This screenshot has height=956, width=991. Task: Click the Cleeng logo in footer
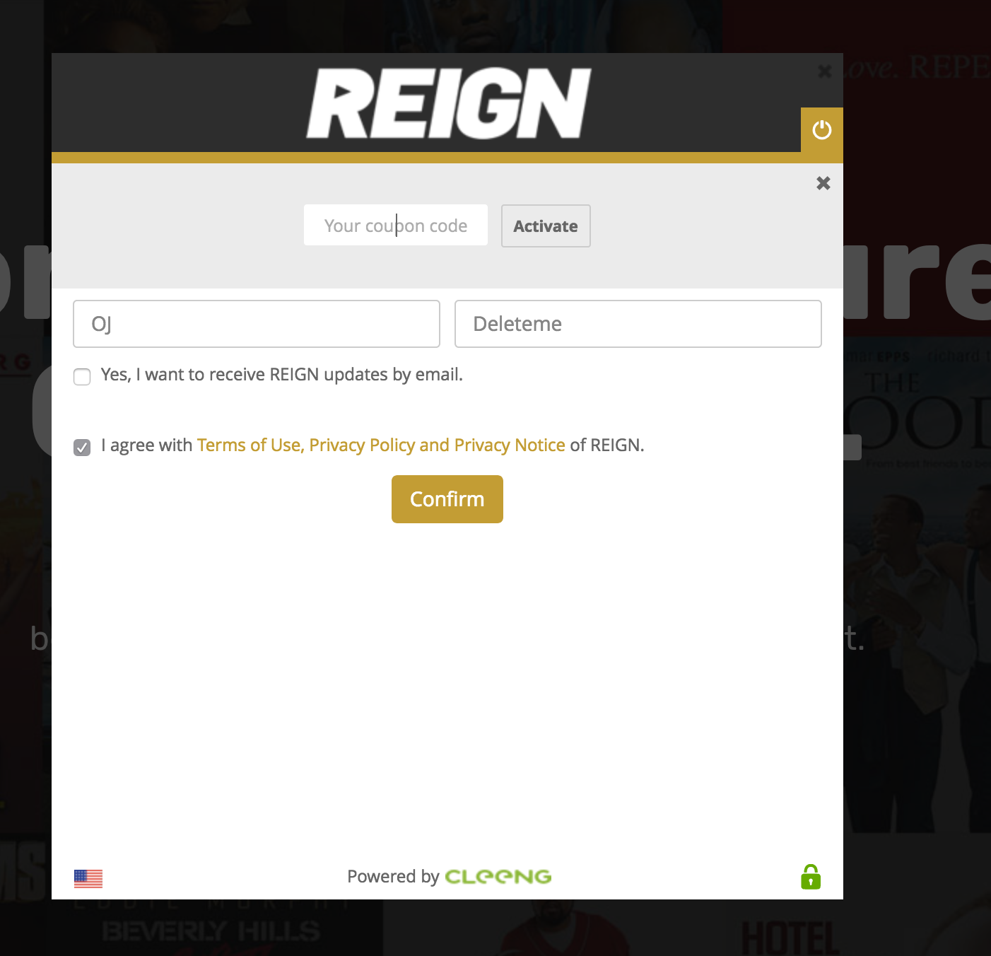point(498,877)
